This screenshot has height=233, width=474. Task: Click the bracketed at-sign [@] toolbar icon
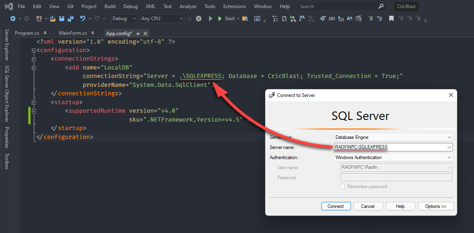pyautogui.click(x=332, y=19)
